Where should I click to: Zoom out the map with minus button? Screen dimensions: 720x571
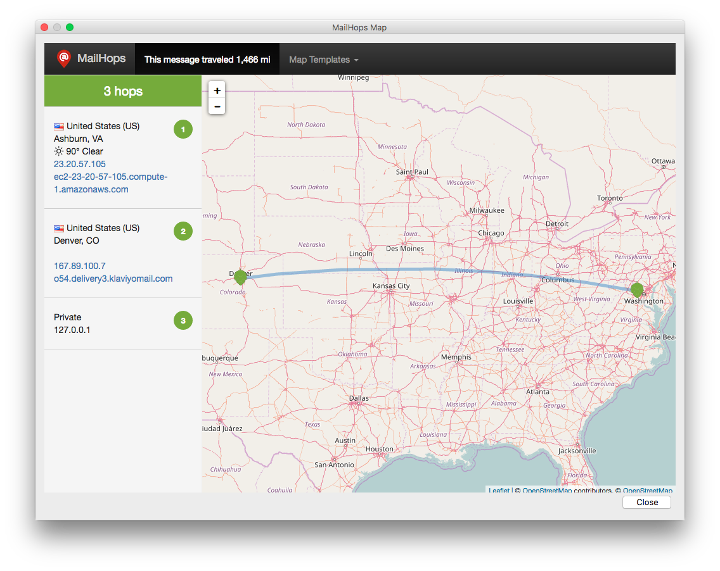[217, 106]
